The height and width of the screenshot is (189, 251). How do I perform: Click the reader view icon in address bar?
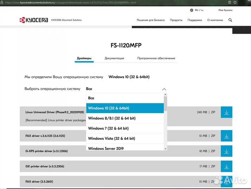pyautogui.click(x=230, y=2)
